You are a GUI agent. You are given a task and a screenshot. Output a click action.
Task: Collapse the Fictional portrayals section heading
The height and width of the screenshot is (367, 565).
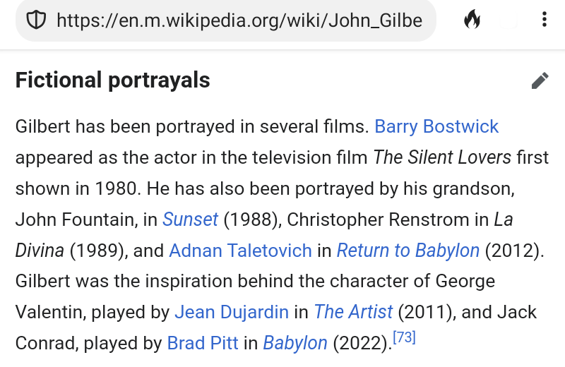[113, 80]
